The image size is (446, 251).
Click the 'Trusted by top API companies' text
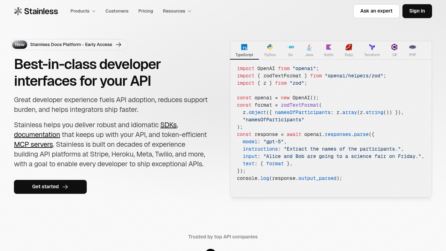click(x=223, y=237)
